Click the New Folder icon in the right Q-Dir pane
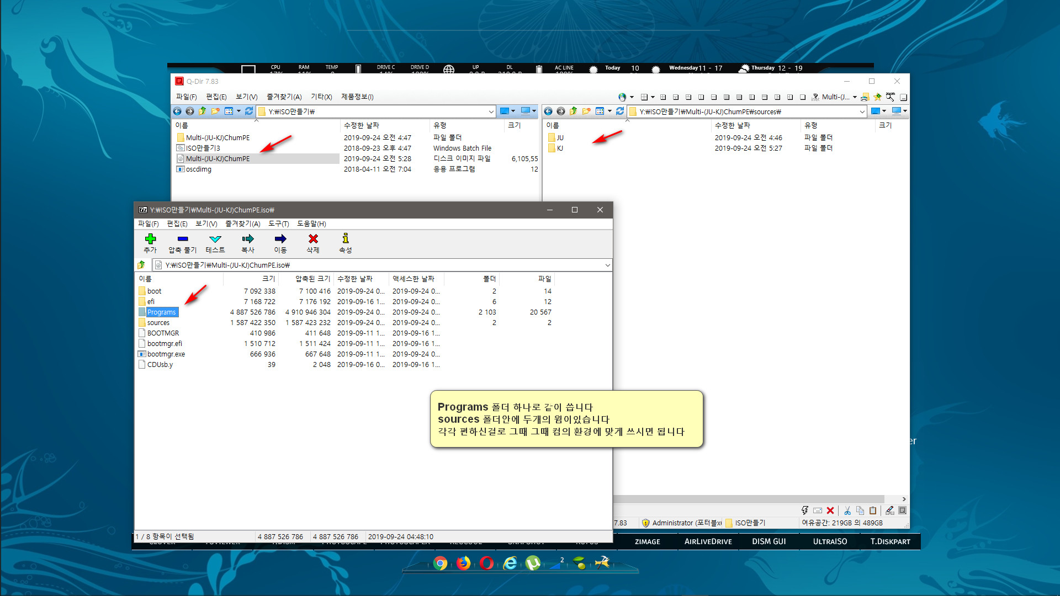 tap(586, 111)
